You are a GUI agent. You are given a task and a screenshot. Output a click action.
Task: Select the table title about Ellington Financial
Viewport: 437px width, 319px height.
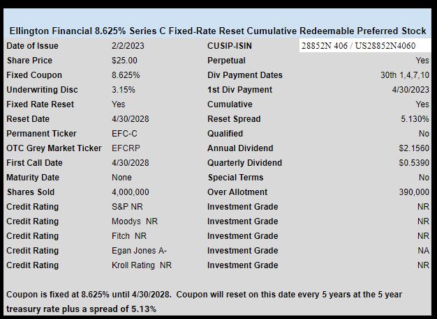[x=218, y=31]
